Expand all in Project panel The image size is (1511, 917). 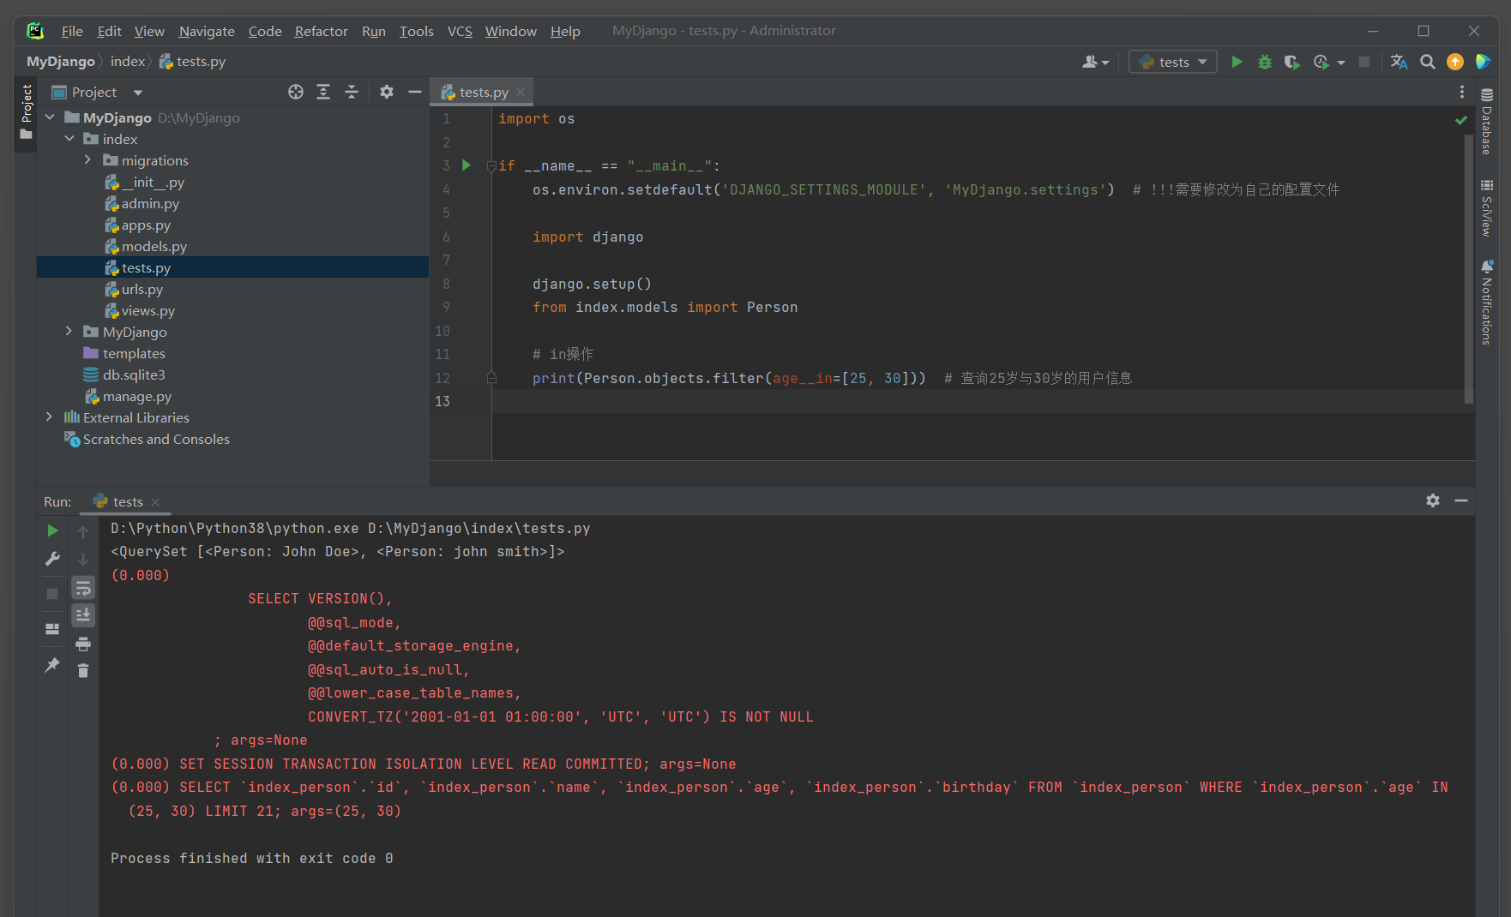click(323, 92)
